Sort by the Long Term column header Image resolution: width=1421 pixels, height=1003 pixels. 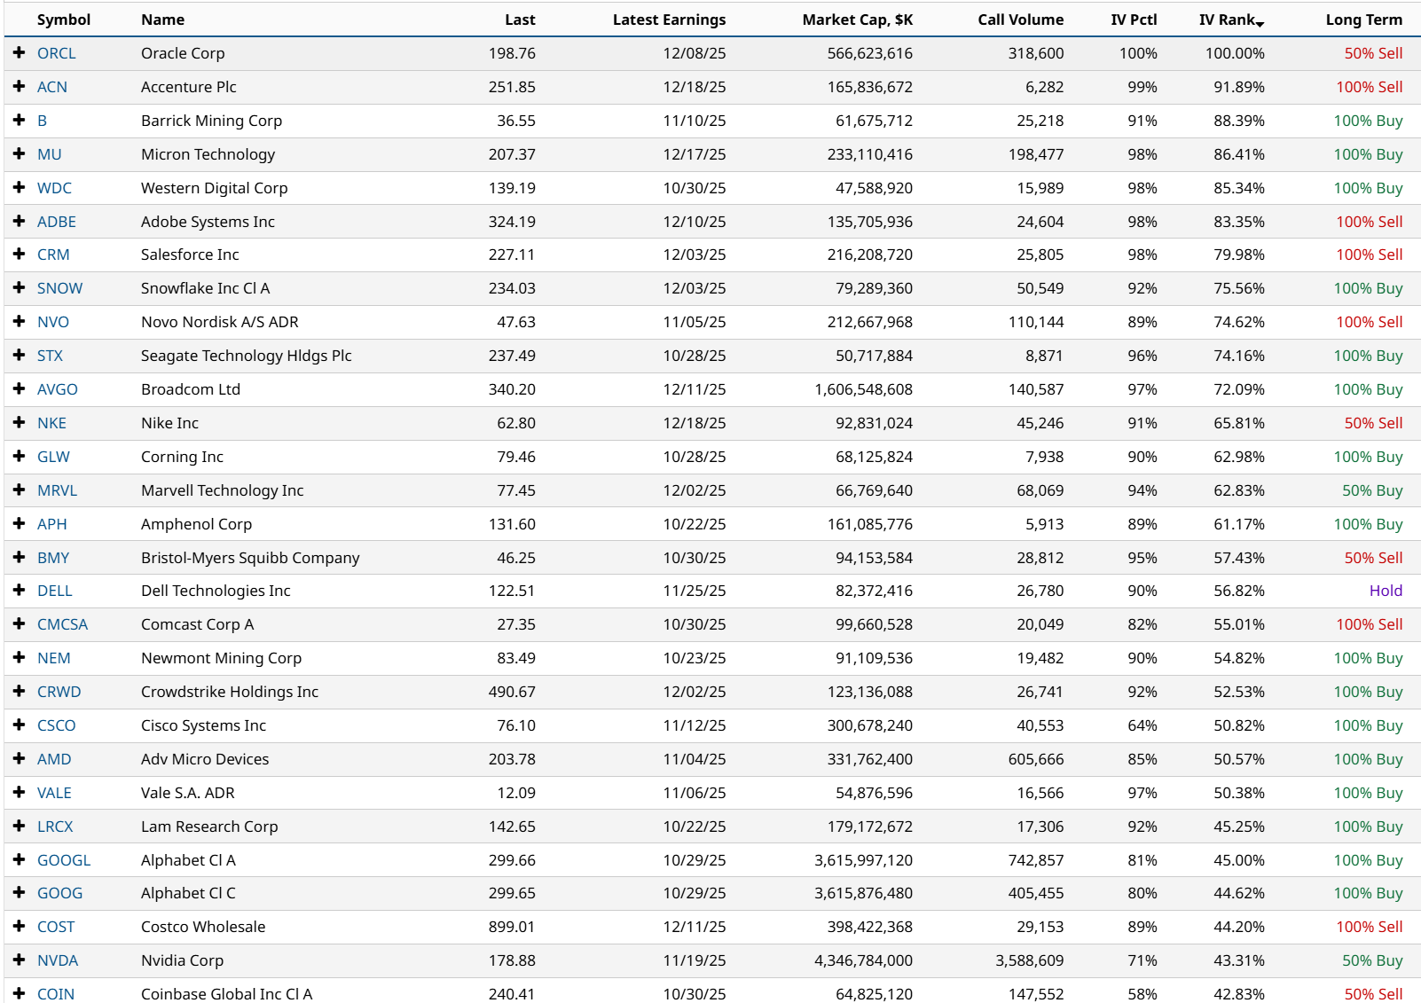pos(1364,20)
